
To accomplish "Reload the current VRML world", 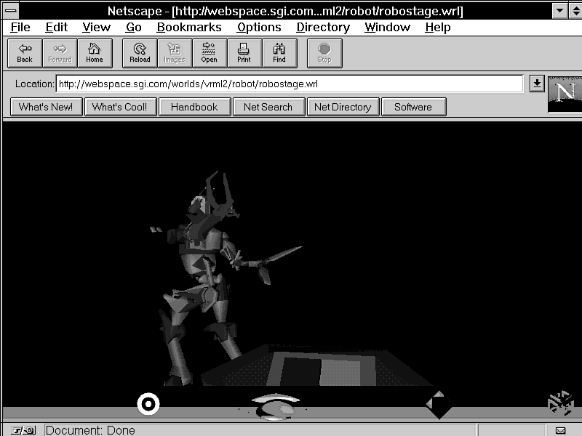I will [140, 53].
